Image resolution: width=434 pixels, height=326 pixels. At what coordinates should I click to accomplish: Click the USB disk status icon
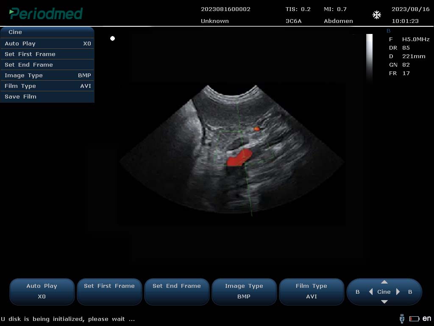point(402,319)
